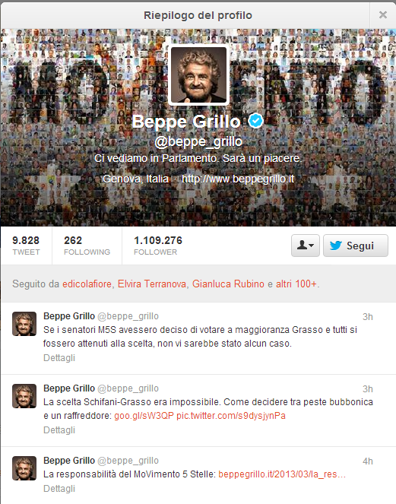396x504 pixels.
Task: Click the large profile avatar photo
Action: pos(198,75)
